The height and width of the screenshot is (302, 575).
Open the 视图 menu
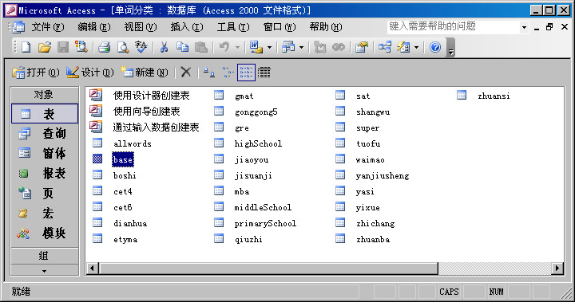coord(141,27)
